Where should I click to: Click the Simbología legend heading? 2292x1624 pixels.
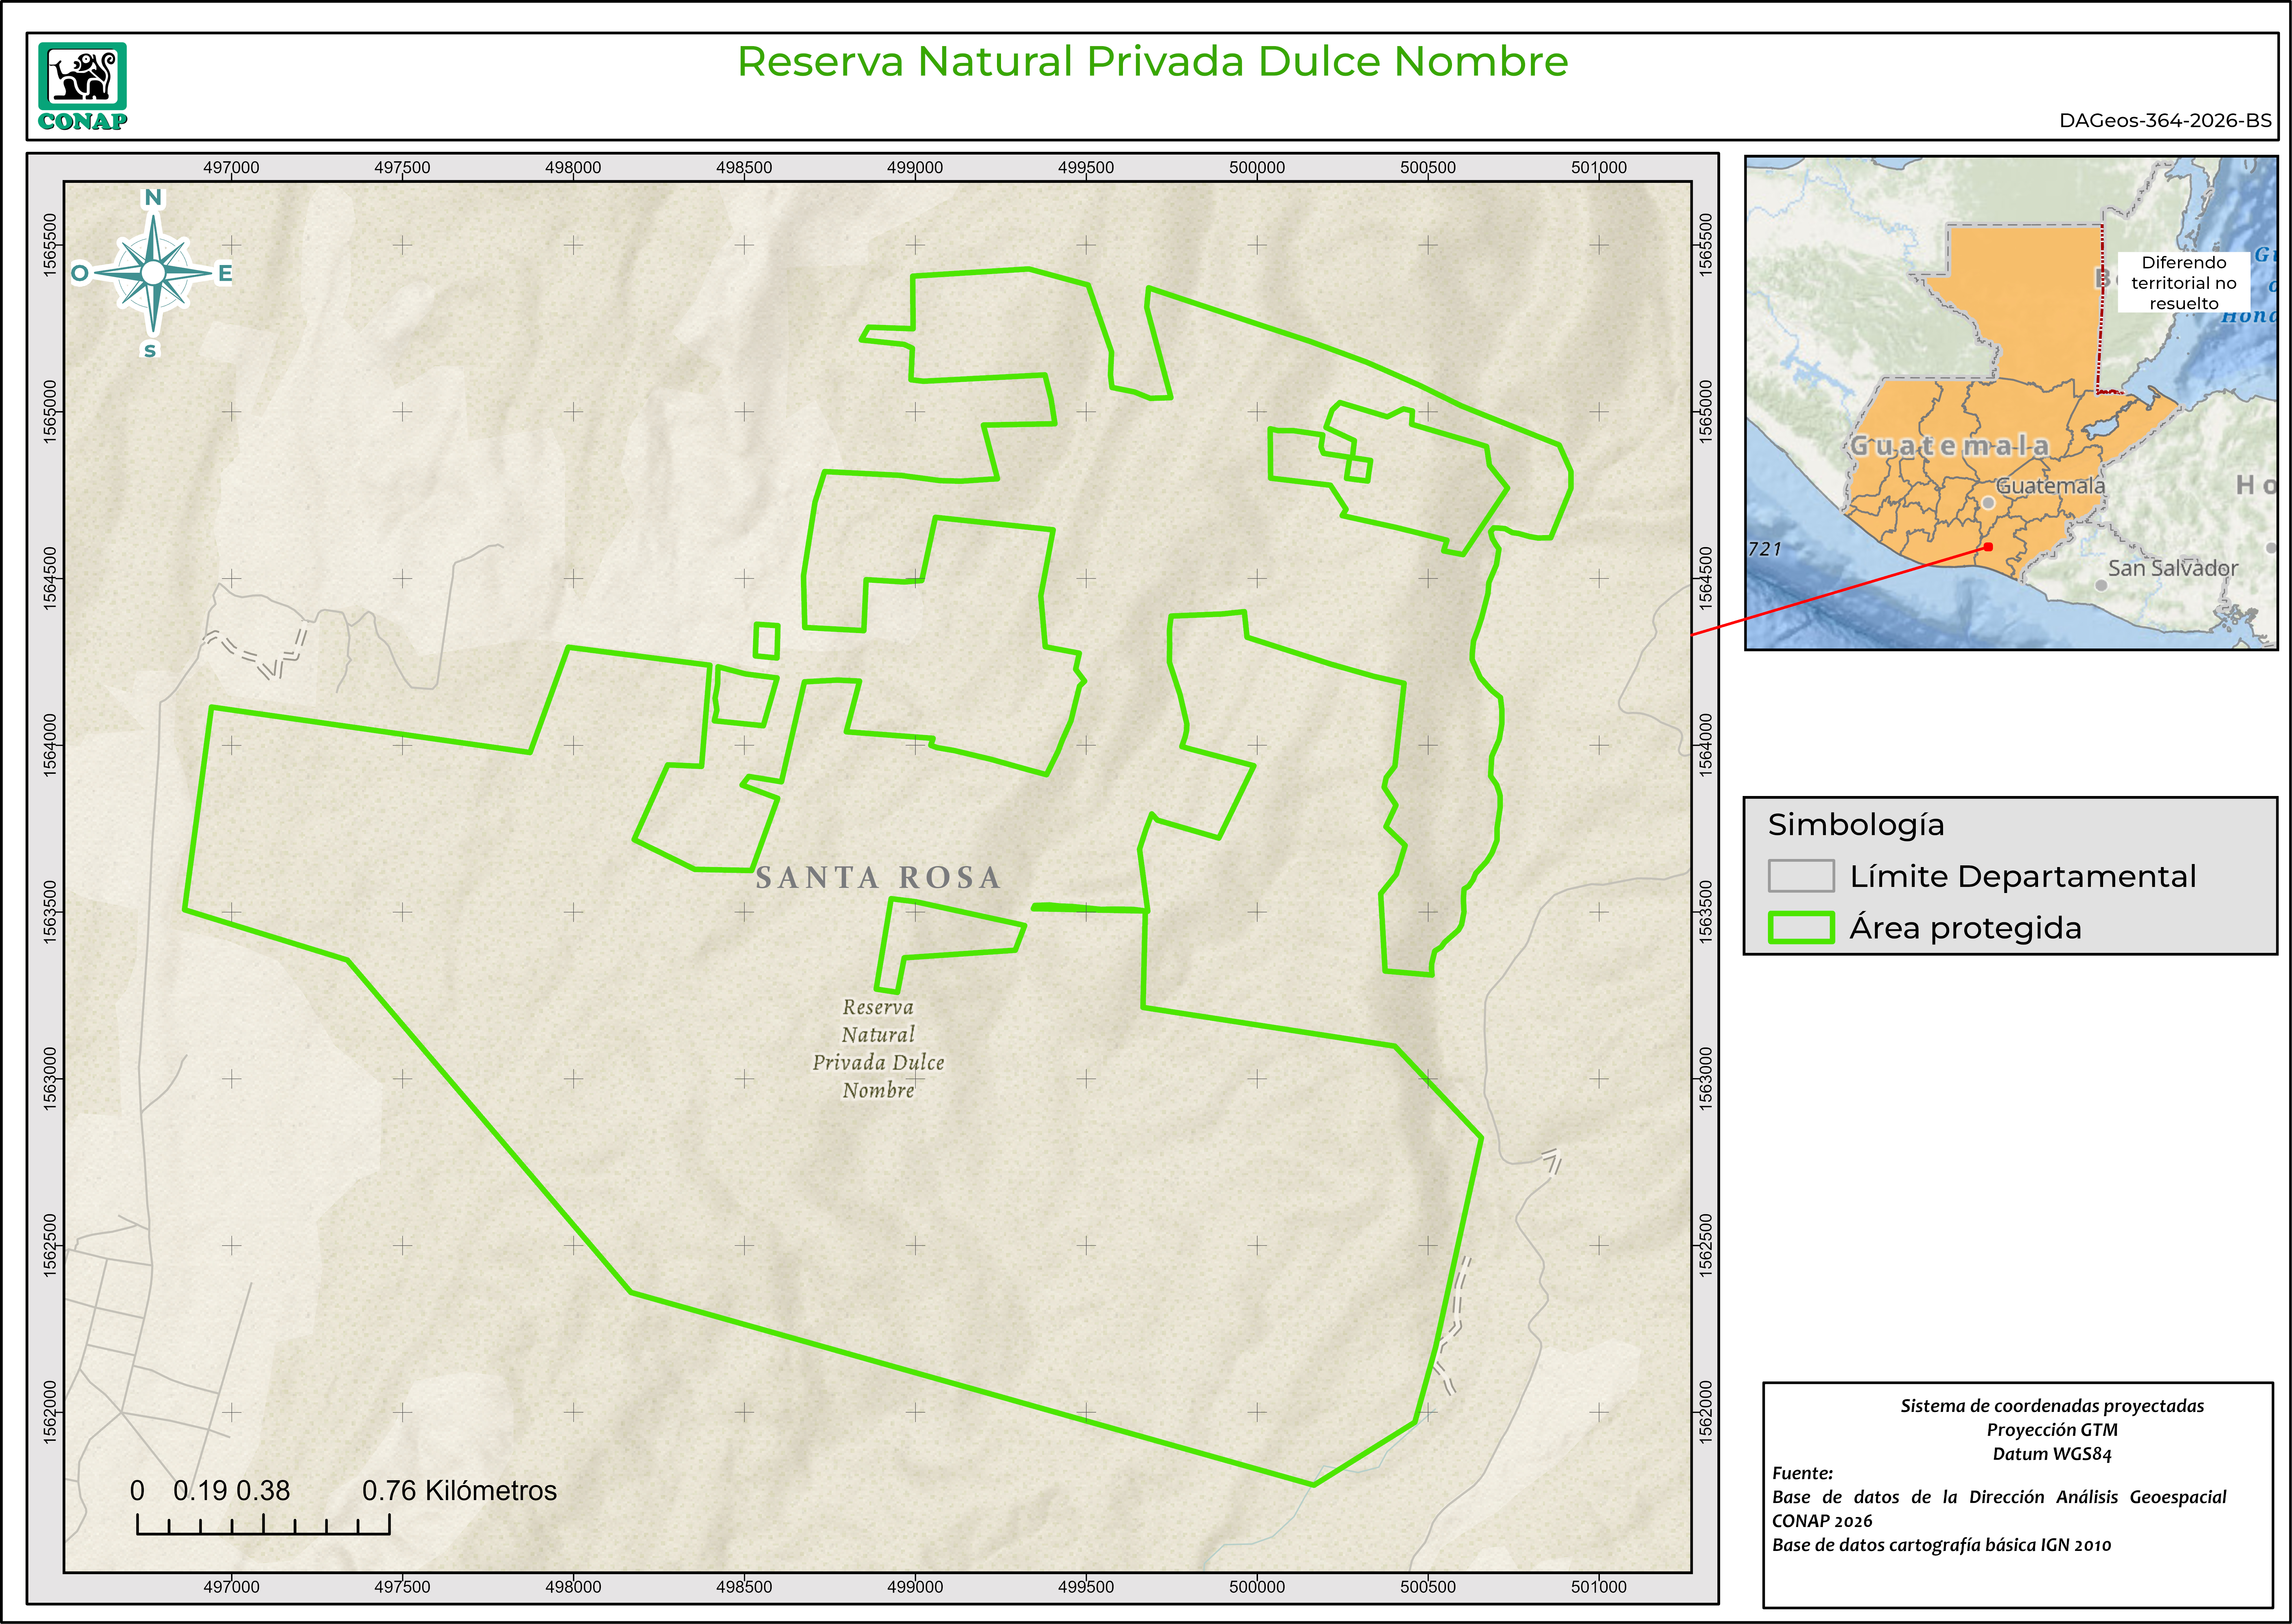[x=1856, y=825]
